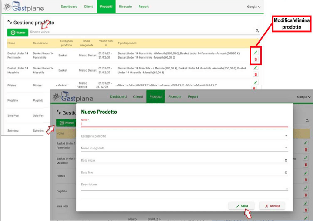Open the Giorgia user menu in back window
Screen dimensions: 313x221
[x=254, y=7]
